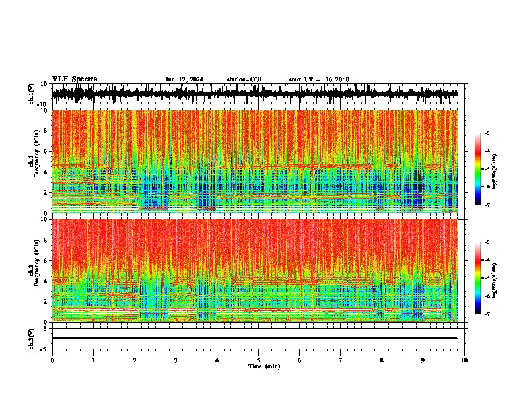This screenshot has height=404, width=523.
Task: Click the time axis tick label "7"
Action: click(341, 360)
